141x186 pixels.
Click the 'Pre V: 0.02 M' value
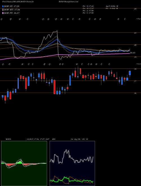[x=111, y=8]
